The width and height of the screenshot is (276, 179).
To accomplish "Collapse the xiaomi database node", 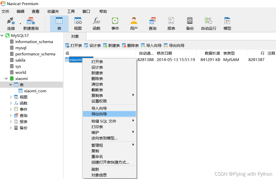I will (x=6, y=78).
